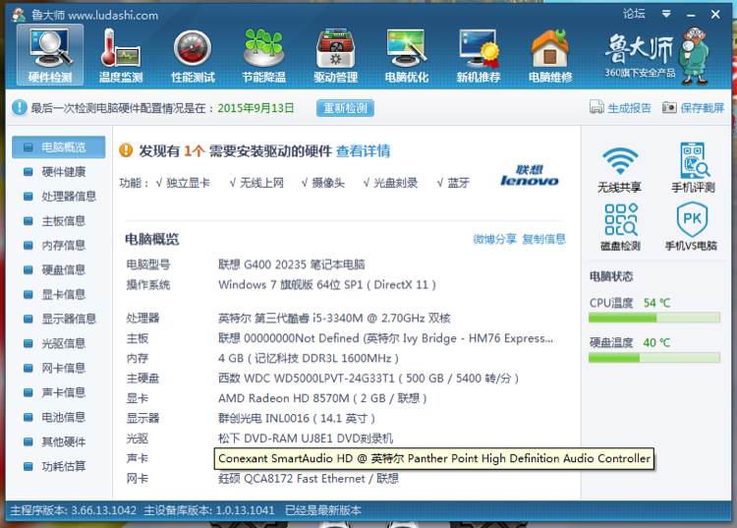The width and height of the screenshot is (737, 528).
Task: Open 查看详情 driver details link
Action: coord(364,150)
